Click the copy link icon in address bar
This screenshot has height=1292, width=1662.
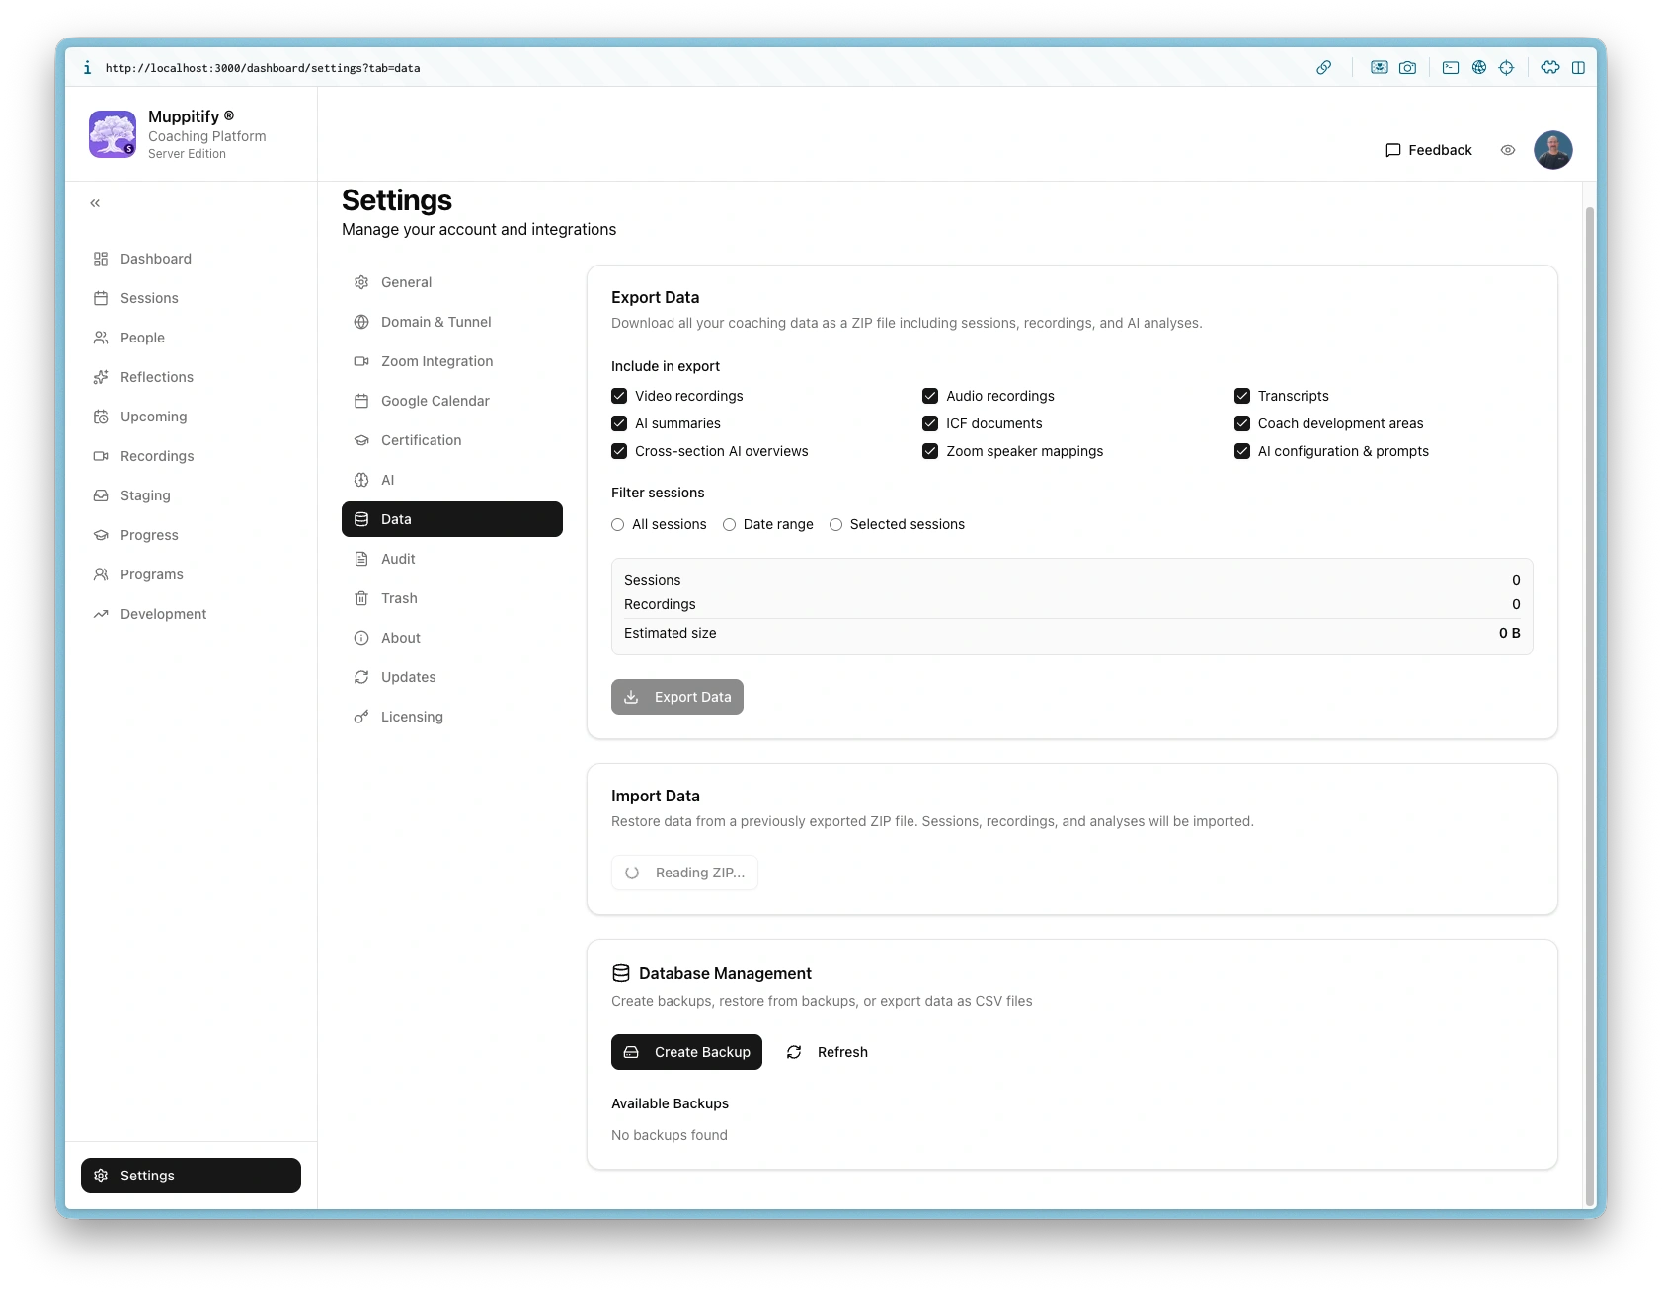[x=1323, y=68]
